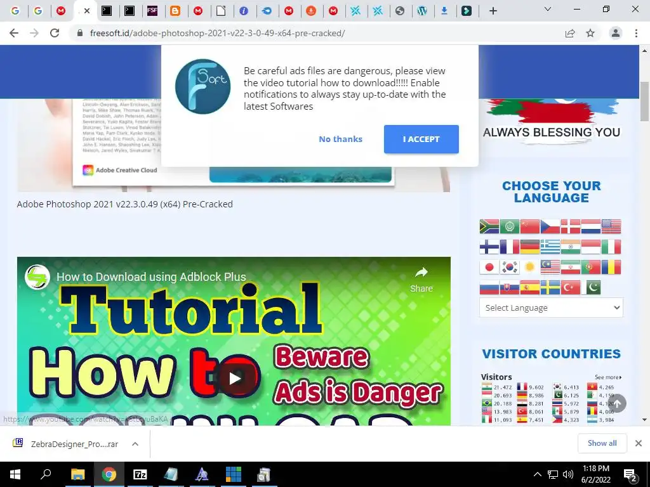Image resolution: width=650 pixels, height=487 pixels.
Task: Choose the China flag language icon
Action: 530,226
